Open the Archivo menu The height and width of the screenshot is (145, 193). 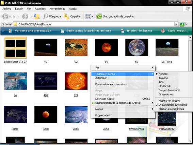pos(7,9)
